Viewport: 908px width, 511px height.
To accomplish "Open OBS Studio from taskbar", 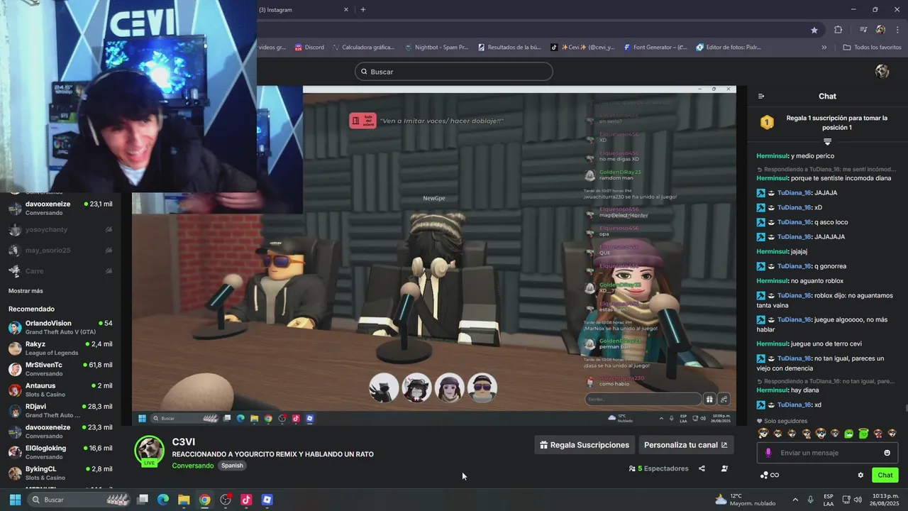I will click(226, 500).
